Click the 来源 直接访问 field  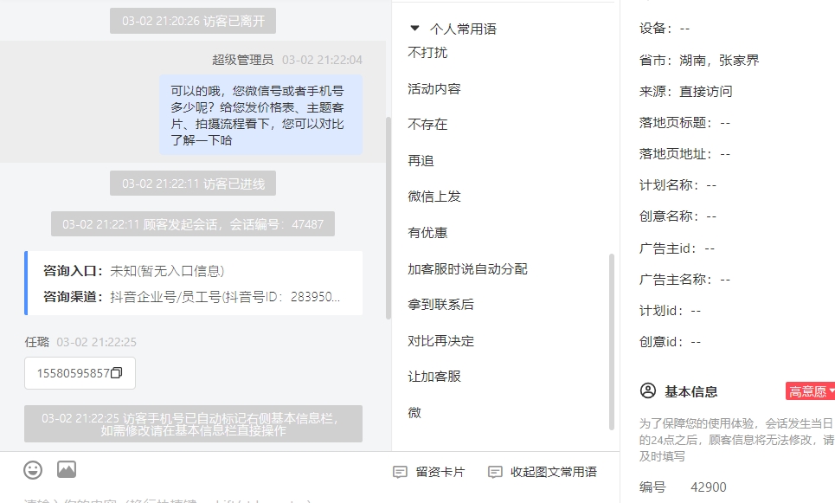[x=685, y=91]
